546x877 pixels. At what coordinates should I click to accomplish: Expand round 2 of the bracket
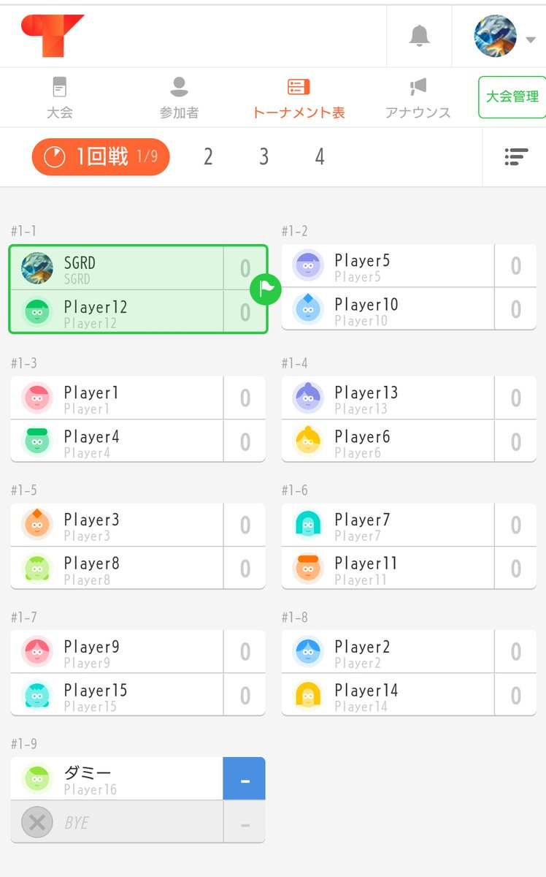[x=208, y=156]
